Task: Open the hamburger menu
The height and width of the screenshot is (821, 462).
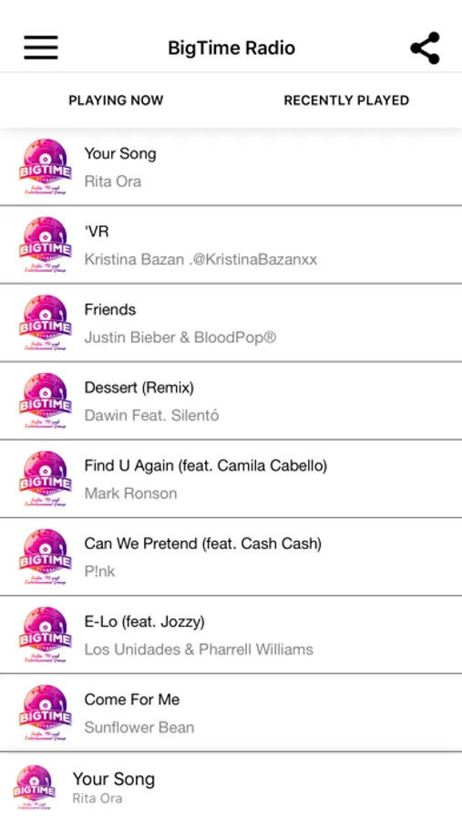Action: [41, 47]
